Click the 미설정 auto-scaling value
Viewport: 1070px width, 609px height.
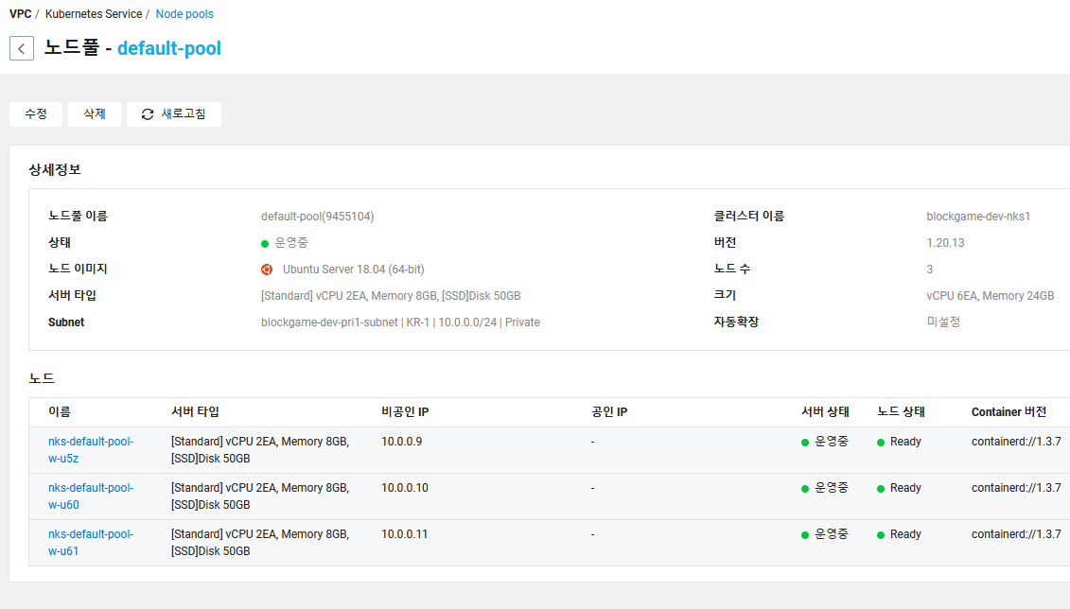943,322
